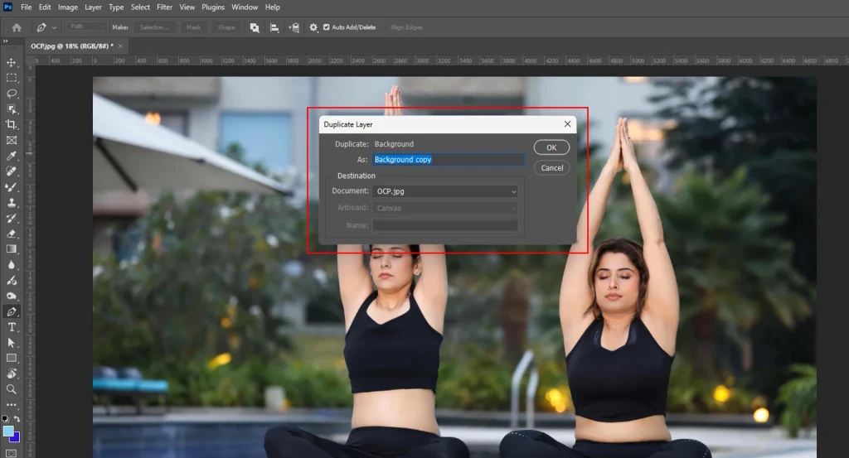Open the Select menu
This screenshot has width=849, height=458.
140,7
